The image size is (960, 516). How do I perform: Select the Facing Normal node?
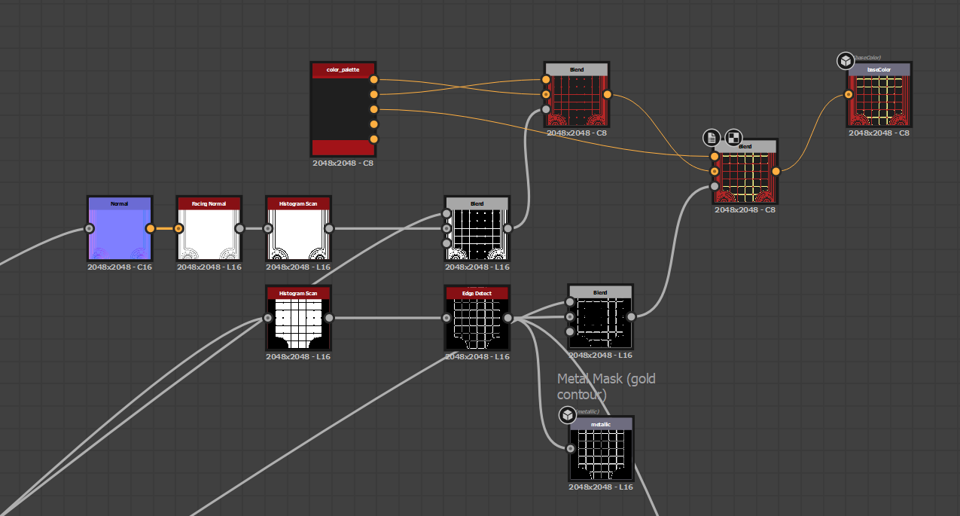point(209,234)
